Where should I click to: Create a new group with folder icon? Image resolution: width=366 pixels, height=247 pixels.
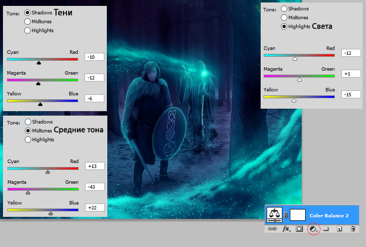coord(326,229)
